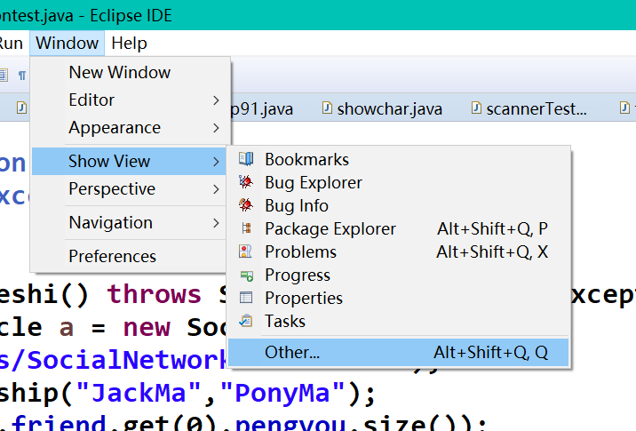The height and width of the screenshot is (431, 636).
Task: Close the Window menu via menu bar
Action: 67,43
